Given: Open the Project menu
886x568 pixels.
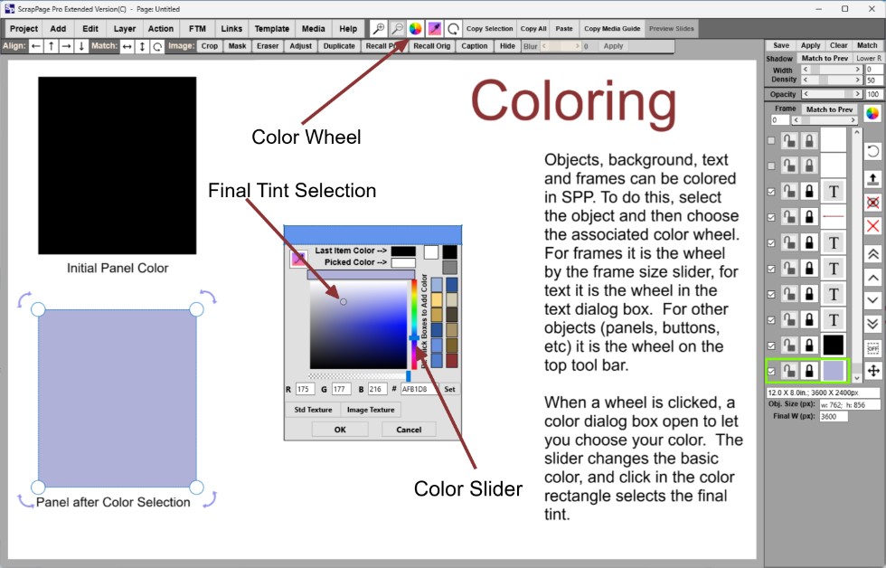Looking at the screenshot, I should pyautogui.click(x=24, y=29).
